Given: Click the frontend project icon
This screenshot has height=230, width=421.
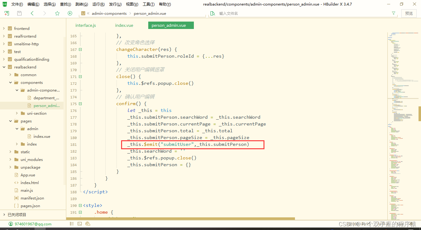Looking at the screenshot, I should (x=10, y=28).
